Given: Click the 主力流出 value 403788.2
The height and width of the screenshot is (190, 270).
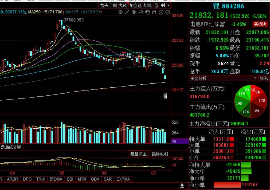Looking at the screenshot, I should 200,115.
